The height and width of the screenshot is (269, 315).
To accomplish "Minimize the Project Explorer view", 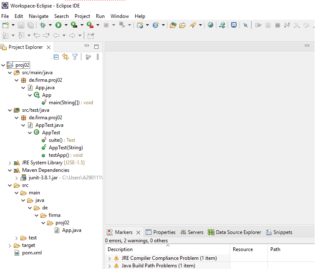I will [87, 46].
